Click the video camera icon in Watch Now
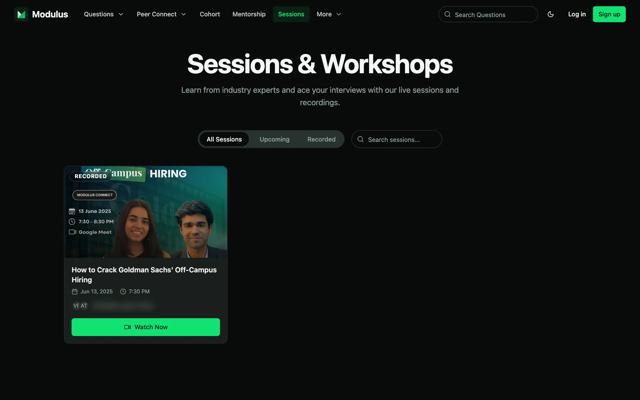 127,327
